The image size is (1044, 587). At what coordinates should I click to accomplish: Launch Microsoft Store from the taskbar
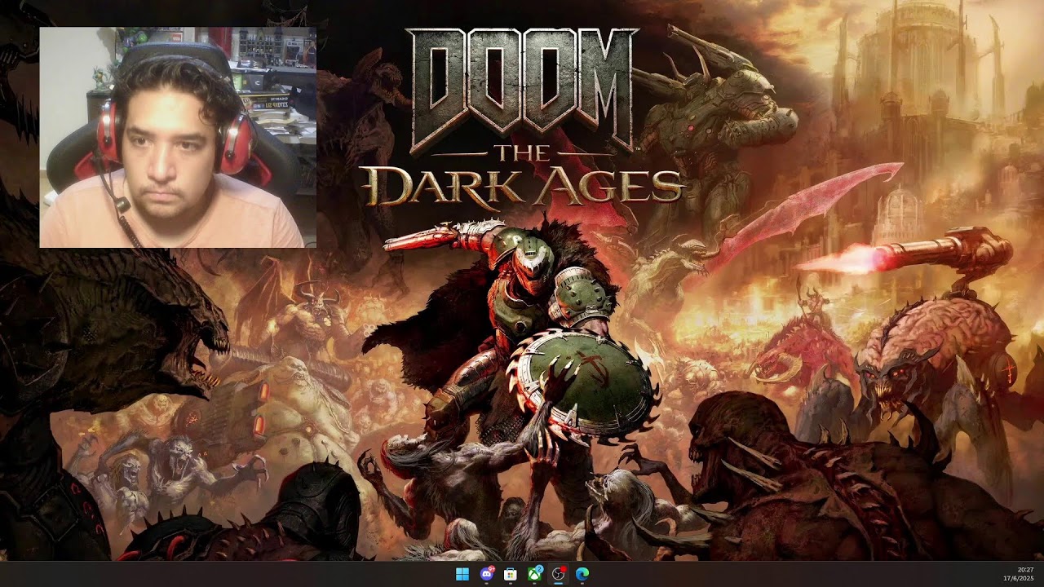click(x=511, y=574)
